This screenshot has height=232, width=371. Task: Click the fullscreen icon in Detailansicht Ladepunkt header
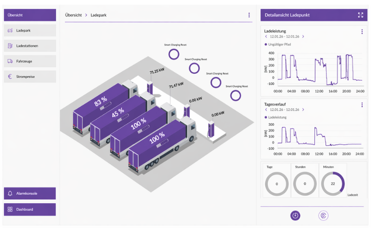(360, 15)
